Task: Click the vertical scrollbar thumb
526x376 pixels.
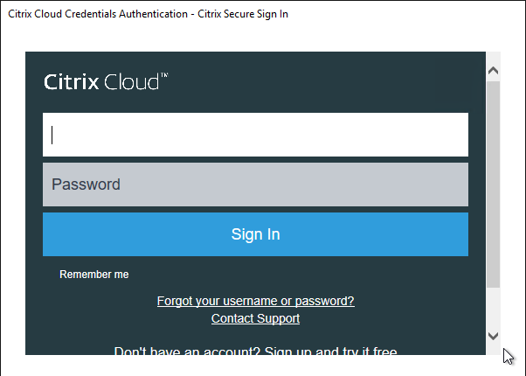Action: pos(493,185)
